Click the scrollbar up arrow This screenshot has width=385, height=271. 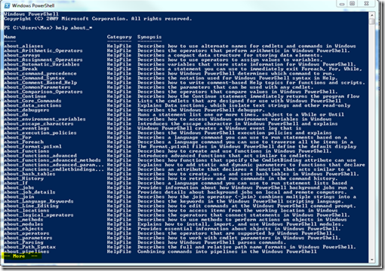click(371, 15)
